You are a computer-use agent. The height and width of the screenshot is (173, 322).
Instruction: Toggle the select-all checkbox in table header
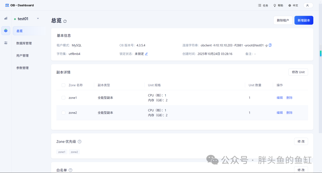[64, 85]
